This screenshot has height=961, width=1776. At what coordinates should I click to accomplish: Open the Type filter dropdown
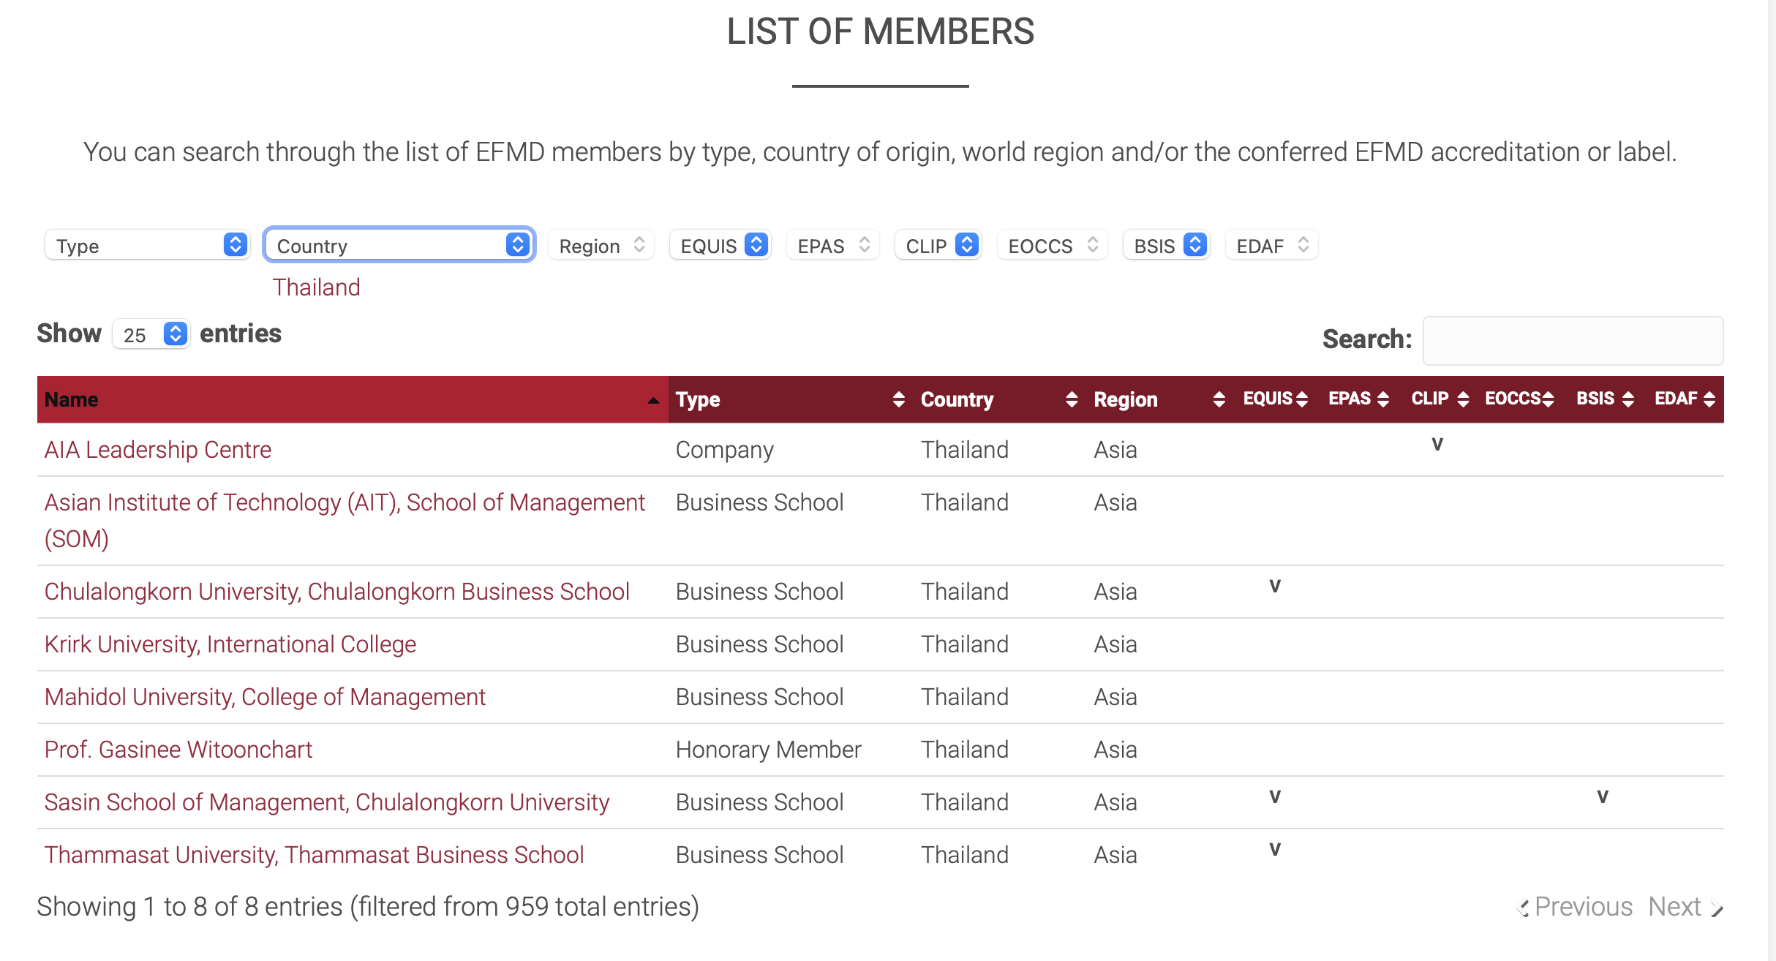coord(148,246)
